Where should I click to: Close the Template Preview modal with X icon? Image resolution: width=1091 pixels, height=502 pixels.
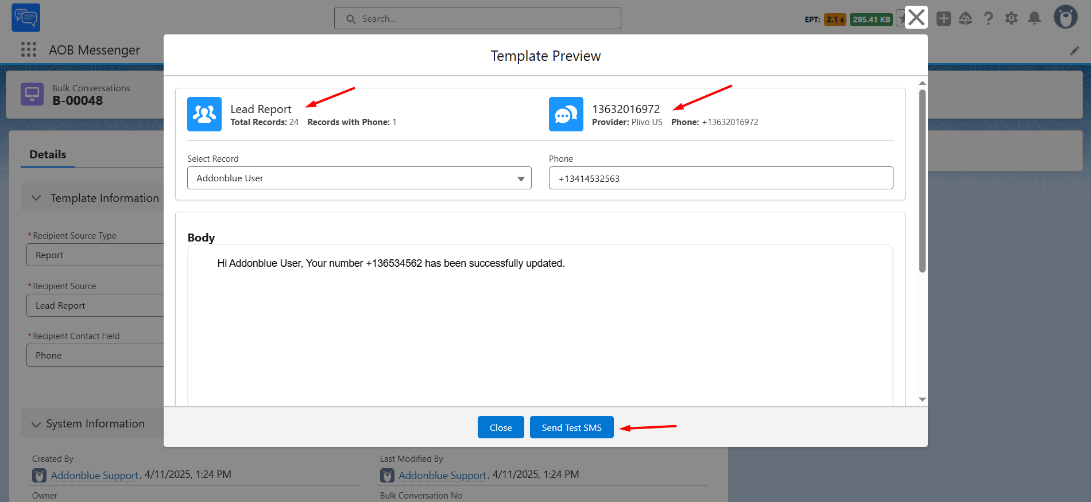pos(916,17)
